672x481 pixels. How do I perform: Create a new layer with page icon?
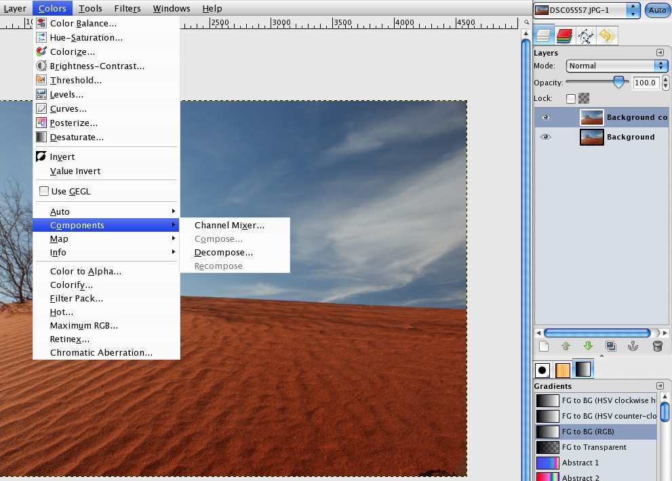543,346
